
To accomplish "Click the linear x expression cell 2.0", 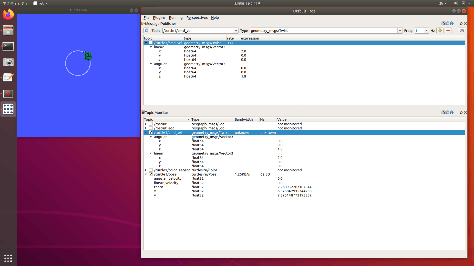I will (x=244, y=51).
